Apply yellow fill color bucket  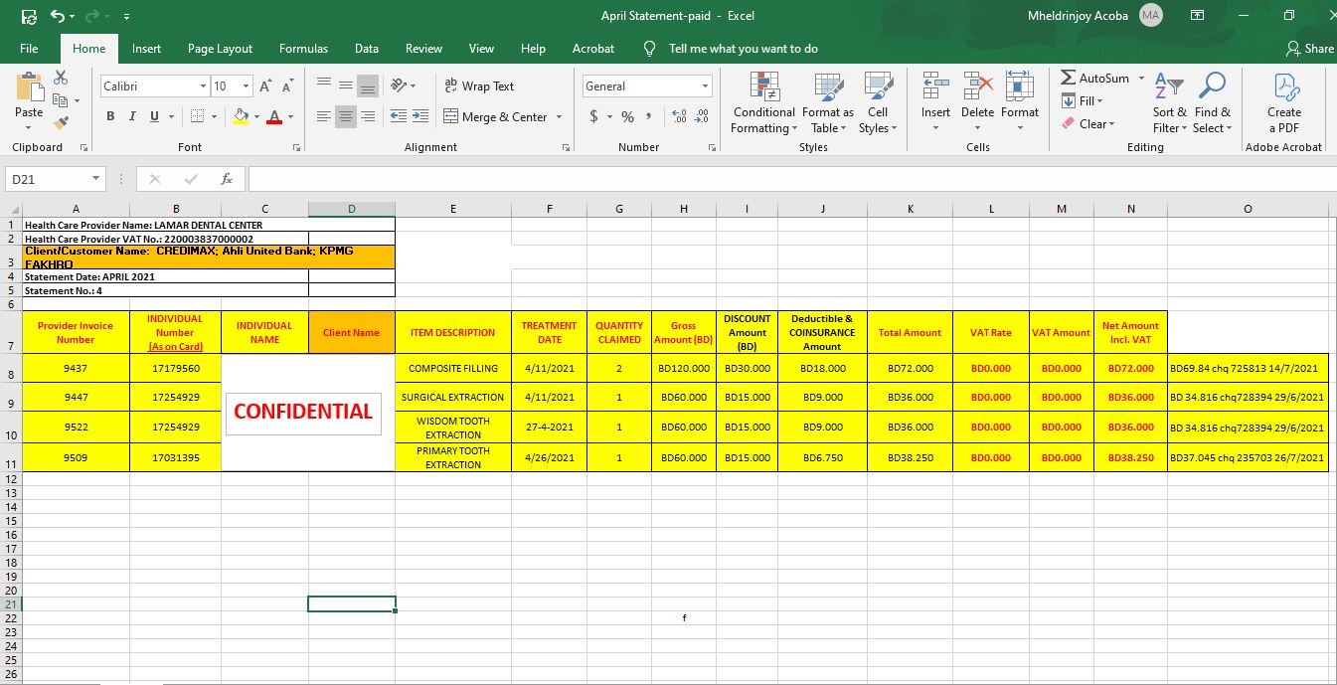[241, 116]
